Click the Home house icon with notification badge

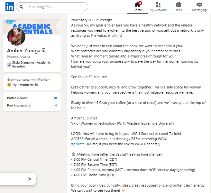click(x=138, y=4)
